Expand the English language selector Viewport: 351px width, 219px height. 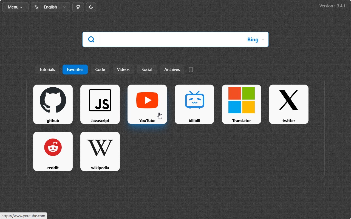point(50,7)
